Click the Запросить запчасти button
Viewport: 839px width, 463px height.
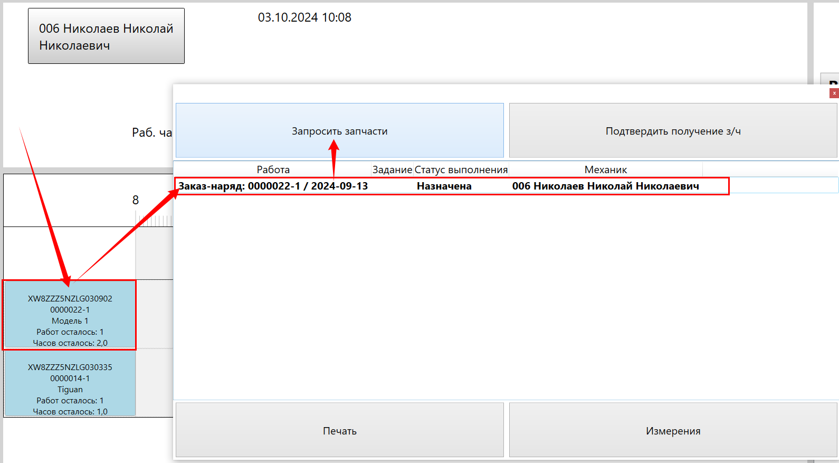click(339, 131)
